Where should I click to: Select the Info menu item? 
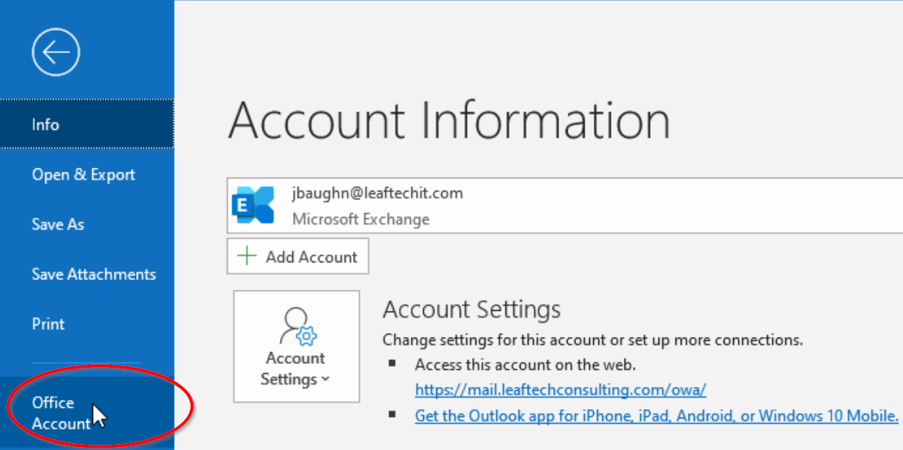[x=87, y=124]
